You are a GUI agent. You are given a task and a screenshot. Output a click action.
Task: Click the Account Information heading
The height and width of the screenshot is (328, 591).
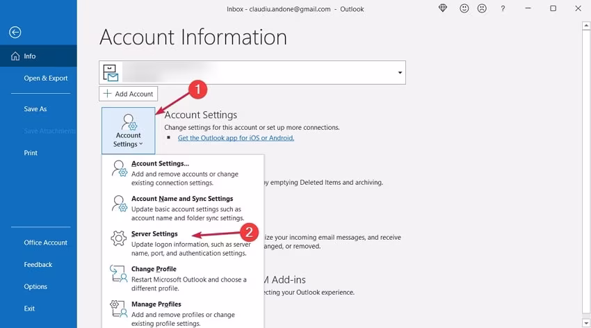(x=193, y=38)
